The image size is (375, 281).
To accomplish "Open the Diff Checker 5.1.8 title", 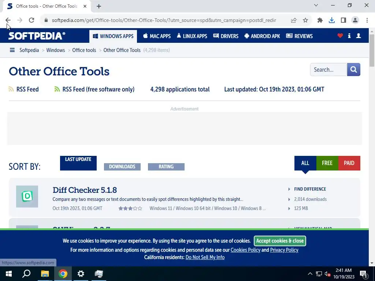I will [x=85, y=190].
